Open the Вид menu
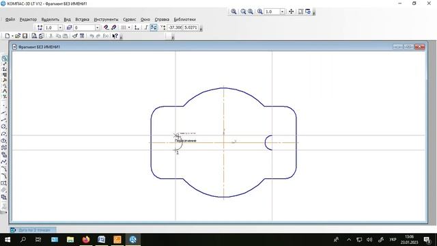 [67, 20]
